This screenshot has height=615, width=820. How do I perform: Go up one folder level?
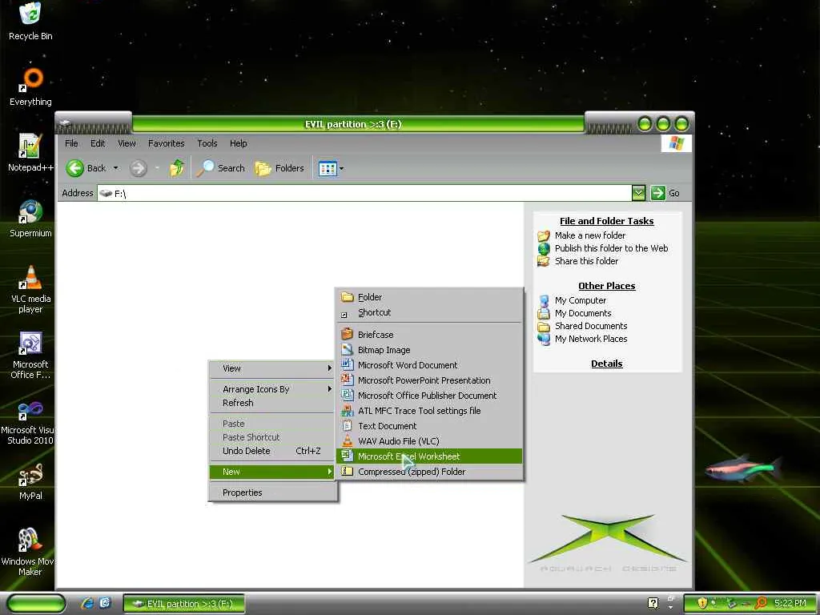(x=177, y=168)
